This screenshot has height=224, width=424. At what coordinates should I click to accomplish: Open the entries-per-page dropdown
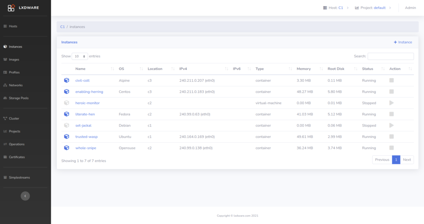80,56
